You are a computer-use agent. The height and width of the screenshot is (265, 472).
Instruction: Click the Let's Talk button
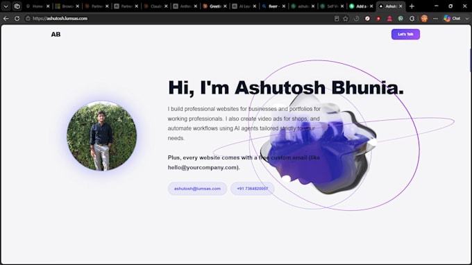pos(405,34)
